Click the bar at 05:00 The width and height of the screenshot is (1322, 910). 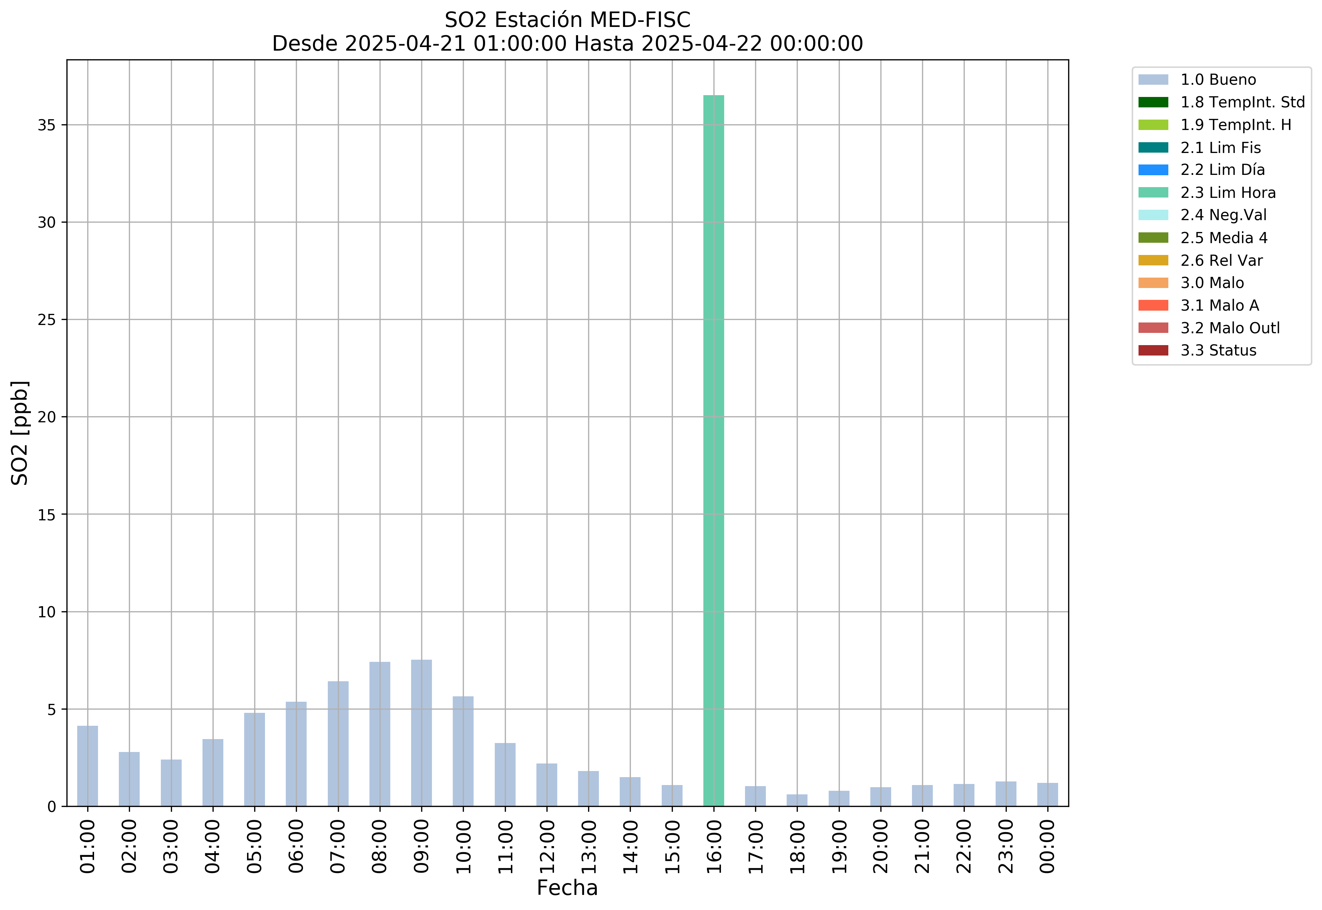point(254,760)
